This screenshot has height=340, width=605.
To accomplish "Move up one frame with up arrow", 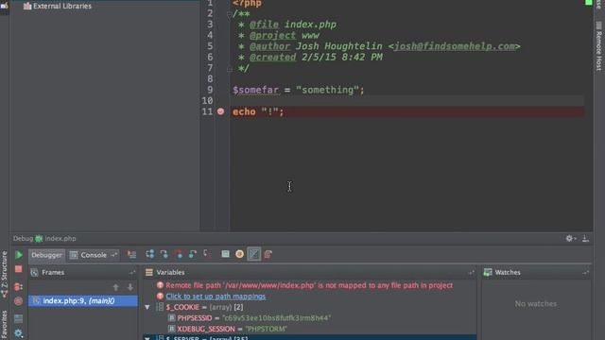I will 115,287.
